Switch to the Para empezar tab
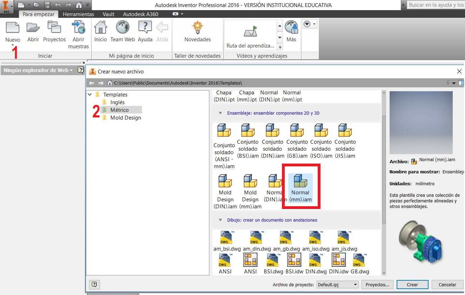The height and width of the screenshot is (295, 465). tap(39, 14)
